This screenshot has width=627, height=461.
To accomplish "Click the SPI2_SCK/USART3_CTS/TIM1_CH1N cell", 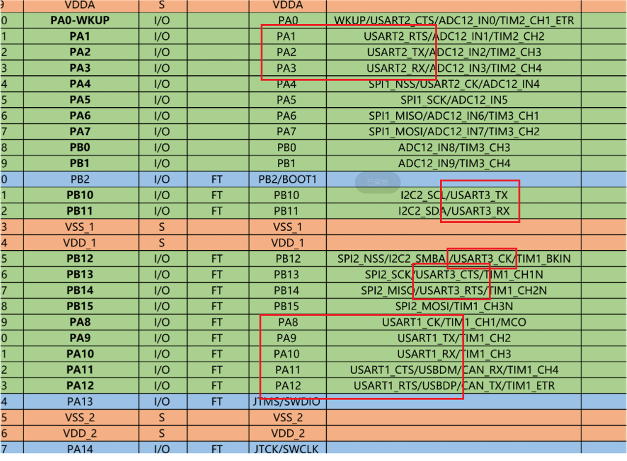I will [x=453, y=274].
